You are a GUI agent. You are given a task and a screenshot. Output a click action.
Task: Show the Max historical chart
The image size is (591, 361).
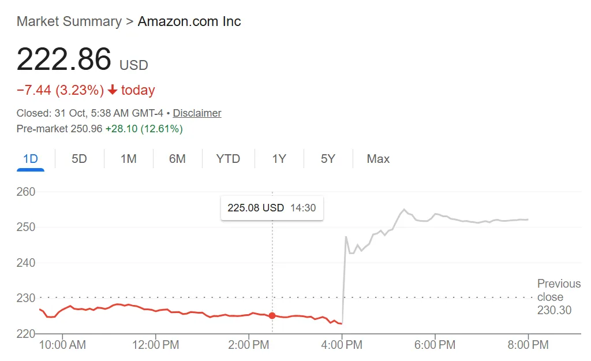(377, 159)
